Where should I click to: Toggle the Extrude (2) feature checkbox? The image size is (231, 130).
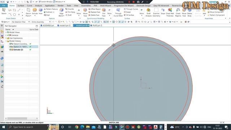(x=10, y=50)
